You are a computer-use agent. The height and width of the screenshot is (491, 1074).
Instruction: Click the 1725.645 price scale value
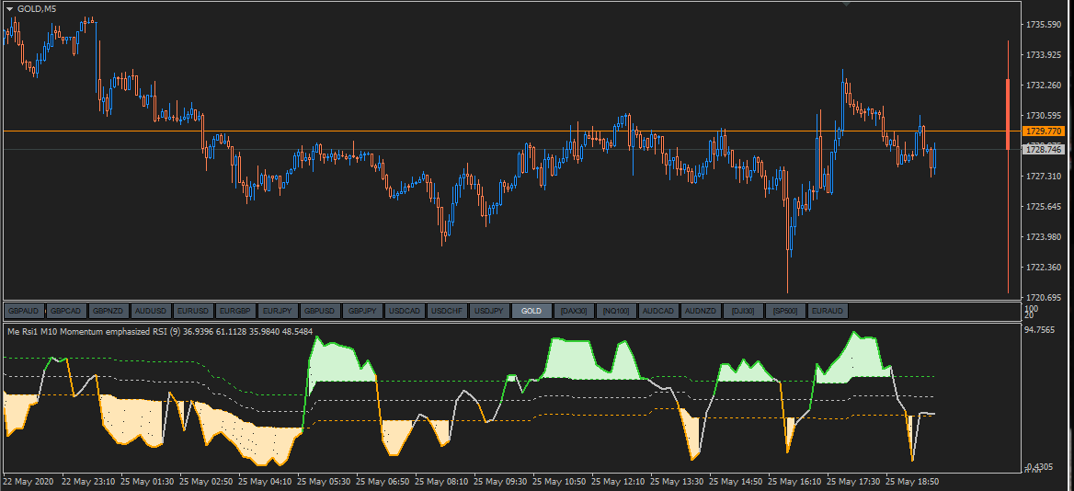point(1043,206)
